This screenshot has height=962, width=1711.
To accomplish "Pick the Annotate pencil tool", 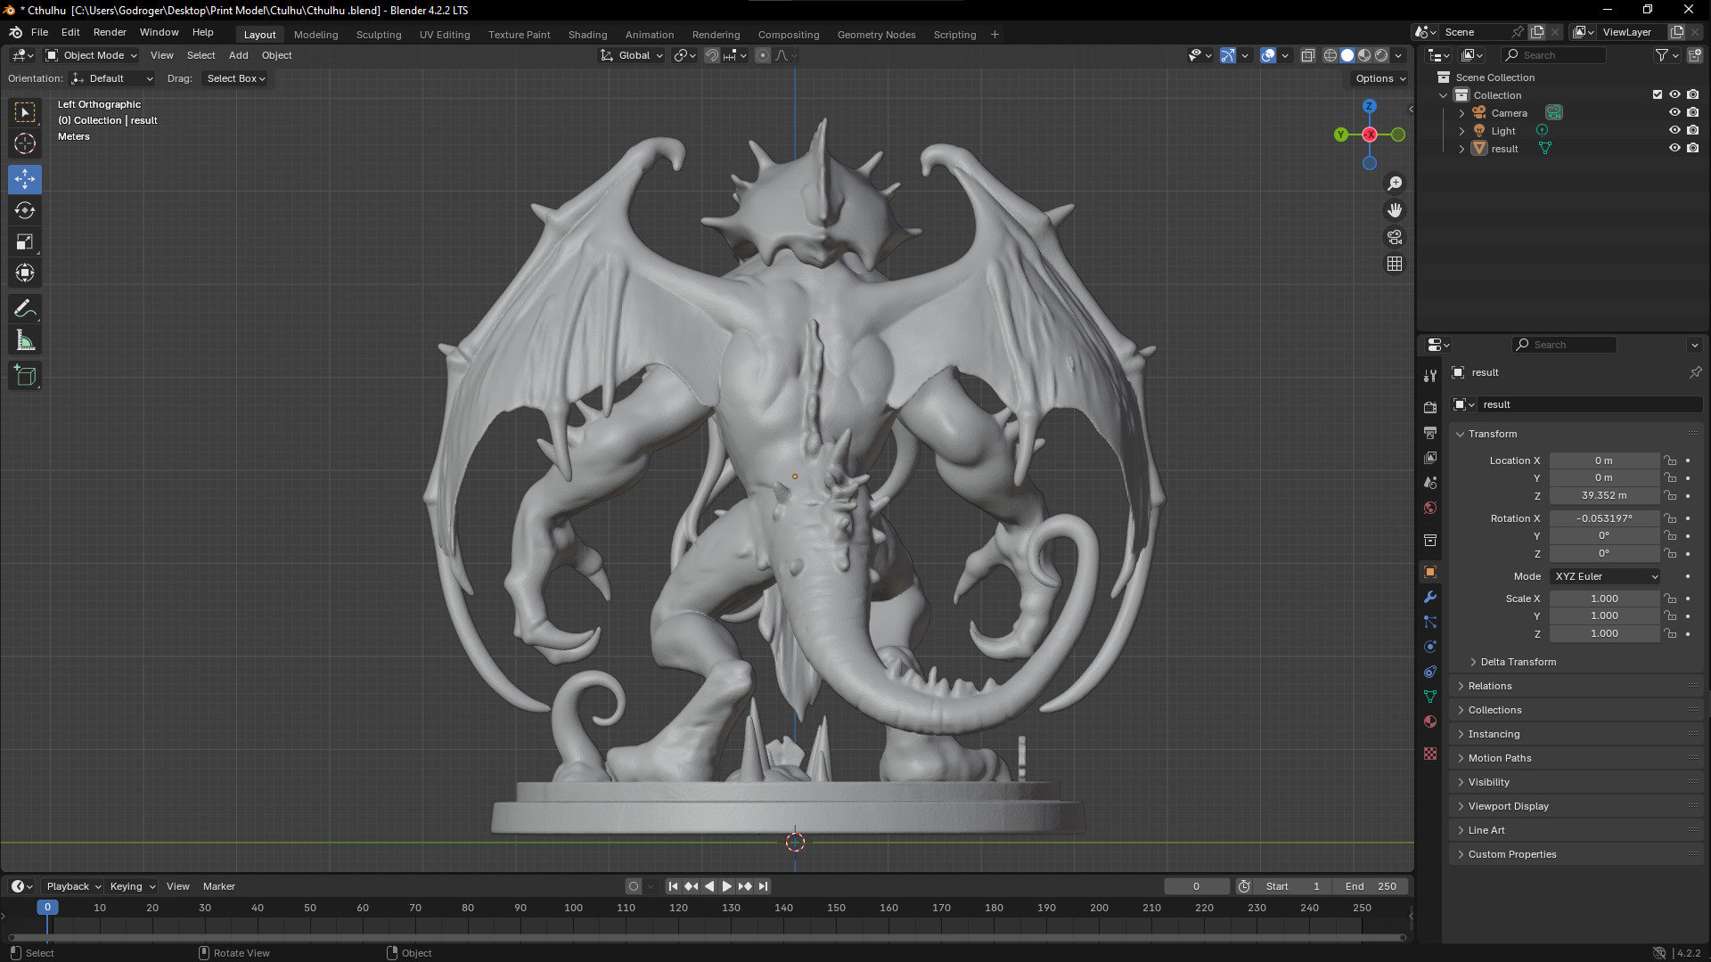I will coord(25,309).
